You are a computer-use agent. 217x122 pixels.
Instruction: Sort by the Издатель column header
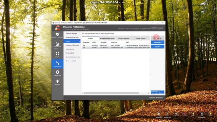tap(114, 42)
